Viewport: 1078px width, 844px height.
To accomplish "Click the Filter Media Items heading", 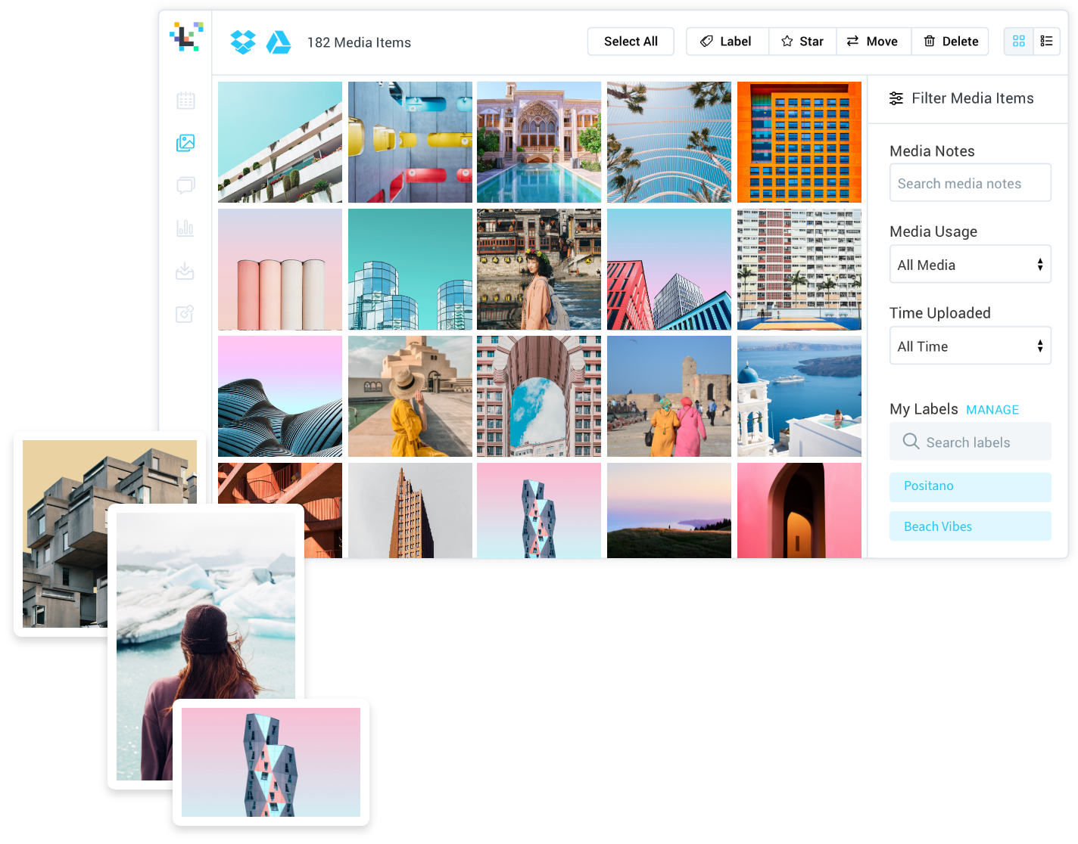I will pos(972,98).
